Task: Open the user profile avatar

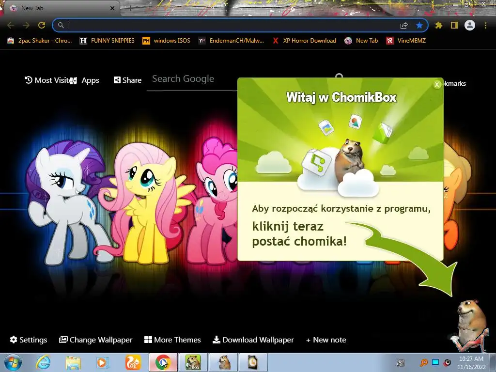Action: (470, 25)
